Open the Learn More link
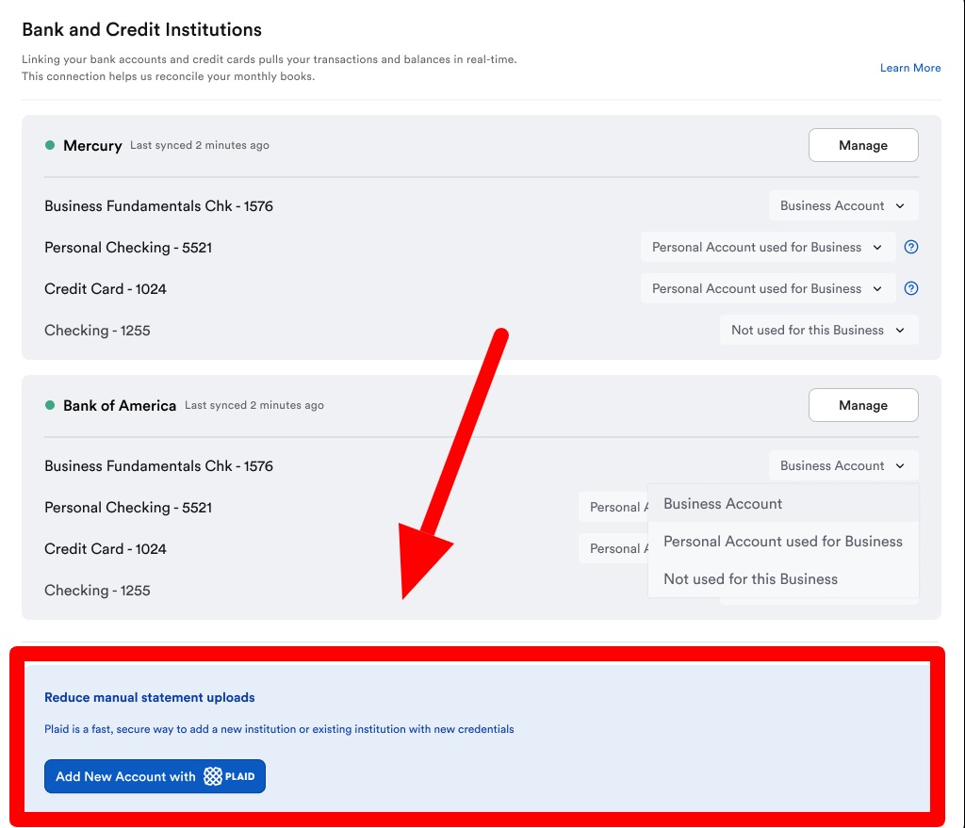The height and width of the screenshot is (828, 965). (909, 68)
